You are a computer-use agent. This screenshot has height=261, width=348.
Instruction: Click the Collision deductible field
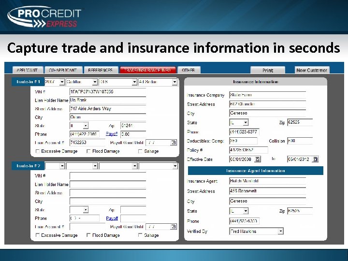coord(300,141)
